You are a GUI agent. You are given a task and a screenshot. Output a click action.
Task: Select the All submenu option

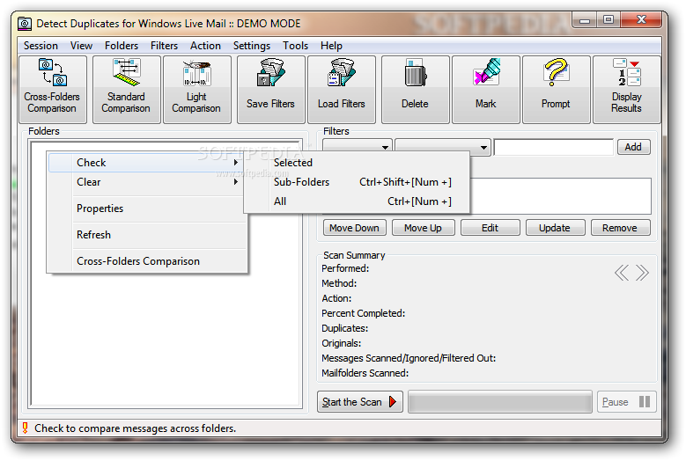pyautogui.click(x=357, y=201)
